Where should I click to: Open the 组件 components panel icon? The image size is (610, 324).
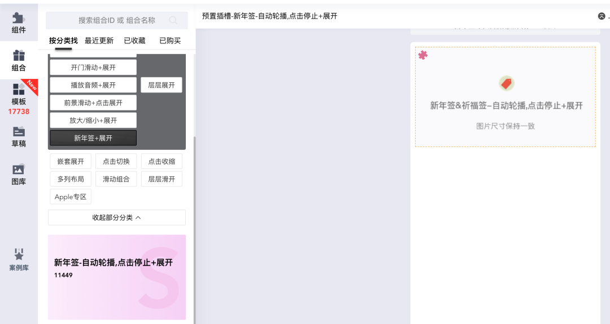point(18,18)
